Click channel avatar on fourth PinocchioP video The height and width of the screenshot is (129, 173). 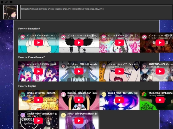(144, 37)
